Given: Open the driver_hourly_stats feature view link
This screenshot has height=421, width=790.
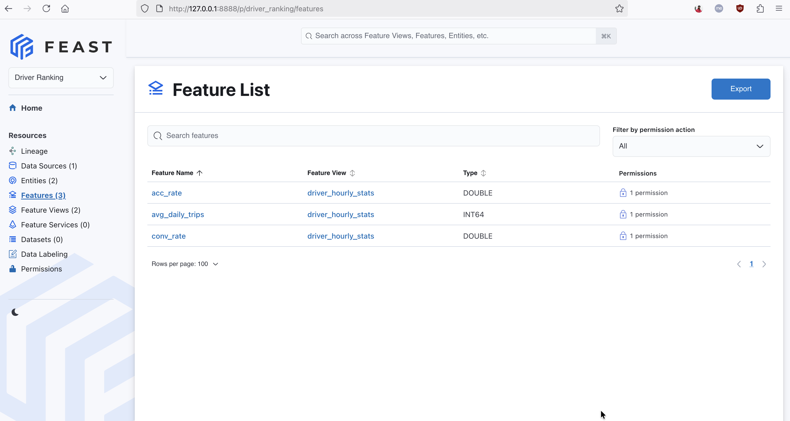Looking at the screenshot, I should pyautogui.click(x=341, y=193).
